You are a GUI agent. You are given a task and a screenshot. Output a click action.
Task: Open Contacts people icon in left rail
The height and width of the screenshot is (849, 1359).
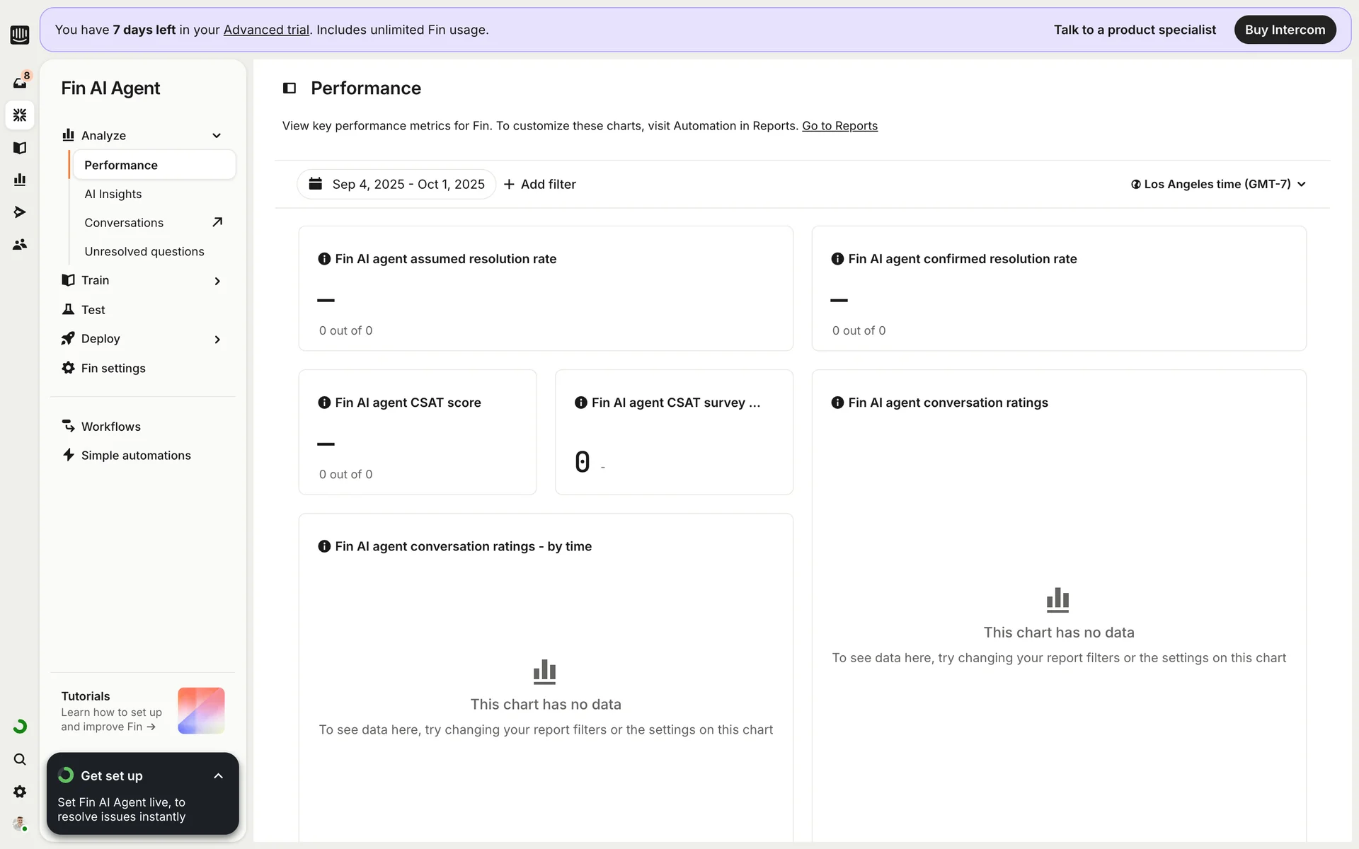[x=20, y=244]
